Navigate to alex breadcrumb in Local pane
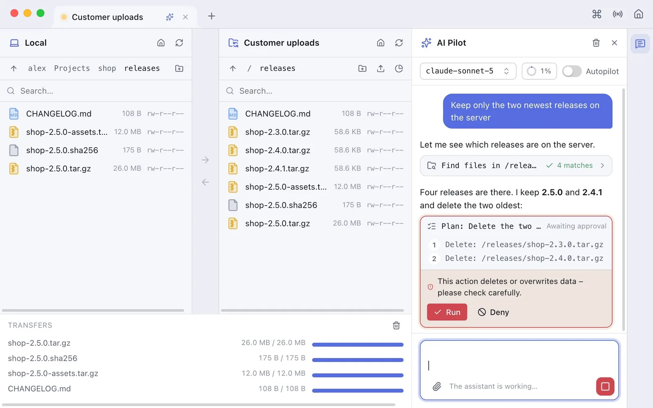653x408 pixels. pos(37,69)
